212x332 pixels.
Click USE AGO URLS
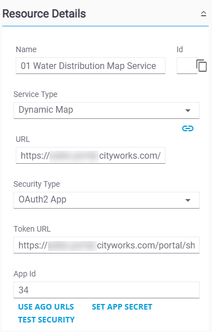[46, 307]
